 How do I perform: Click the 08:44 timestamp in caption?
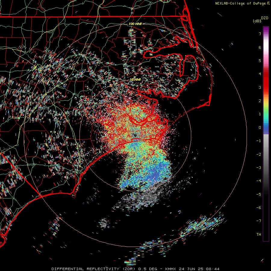pyautogui.click(x=213, y=269)
